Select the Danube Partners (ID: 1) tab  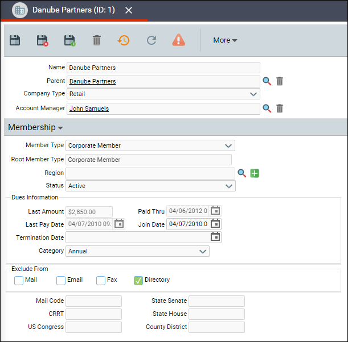pyautogui.click(x=73, y=10)
